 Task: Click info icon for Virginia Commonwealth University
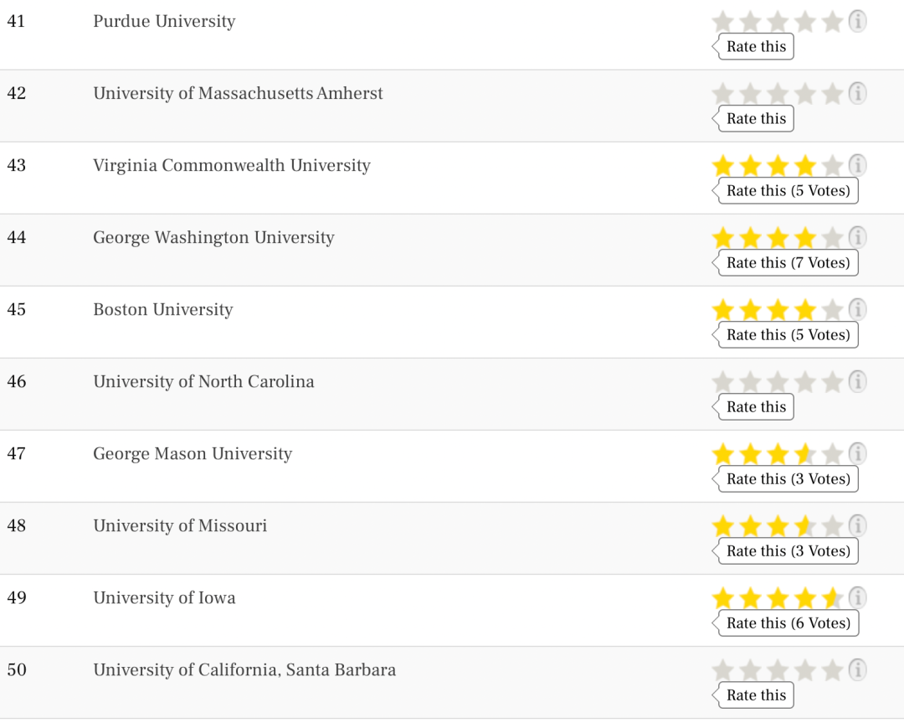point(857,165)
